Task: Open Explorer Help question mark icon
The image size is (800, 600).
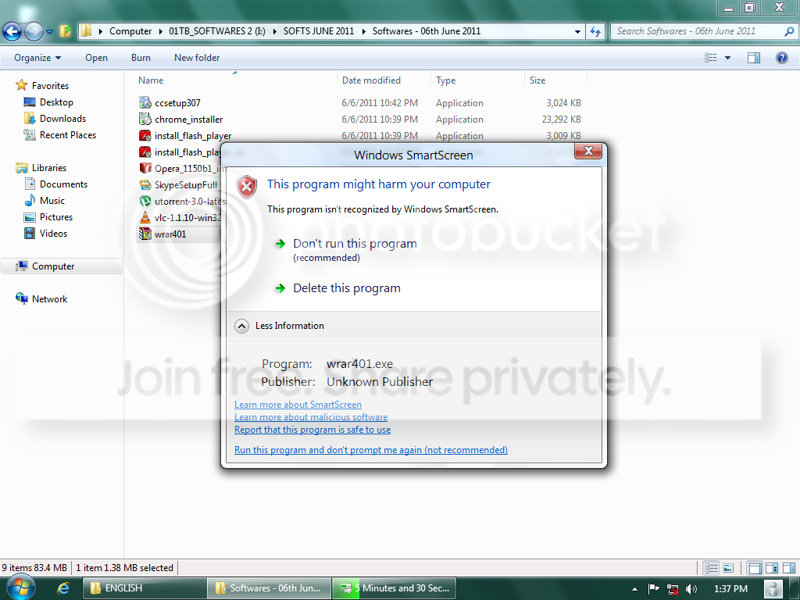Action: click(x=781, y=58)
